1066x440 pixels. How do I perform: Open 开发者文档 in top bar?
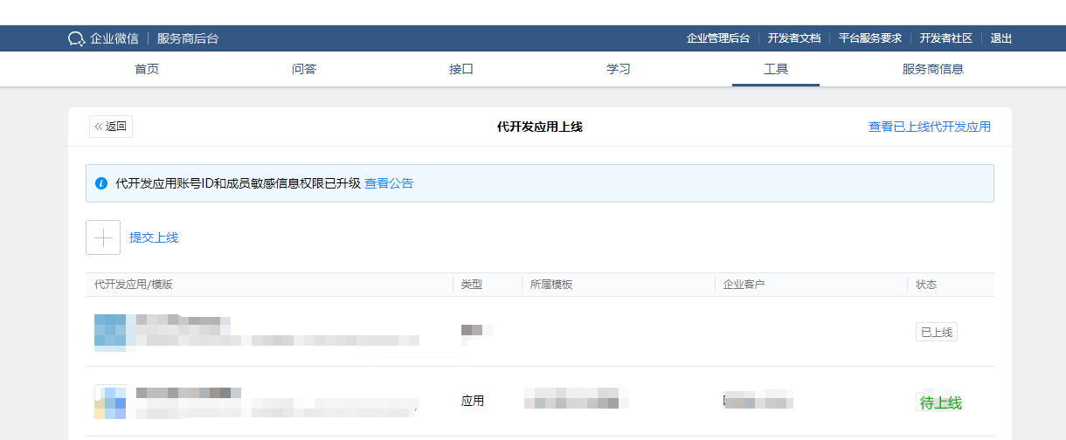pos(794,38)
